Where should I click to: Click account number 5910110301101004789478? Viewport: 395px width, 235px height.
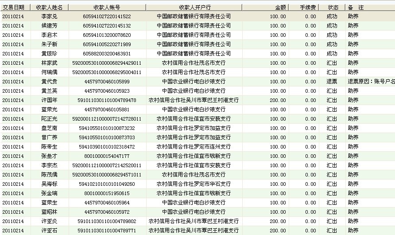107,100
